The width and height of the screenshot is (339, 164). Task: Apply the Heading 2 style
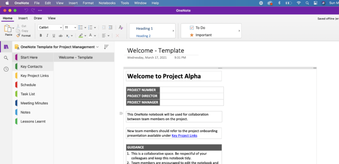[x=143, y=36]
